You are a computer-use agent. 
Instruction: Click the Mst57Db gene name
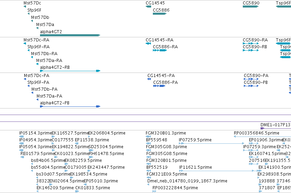coord(40,17)
